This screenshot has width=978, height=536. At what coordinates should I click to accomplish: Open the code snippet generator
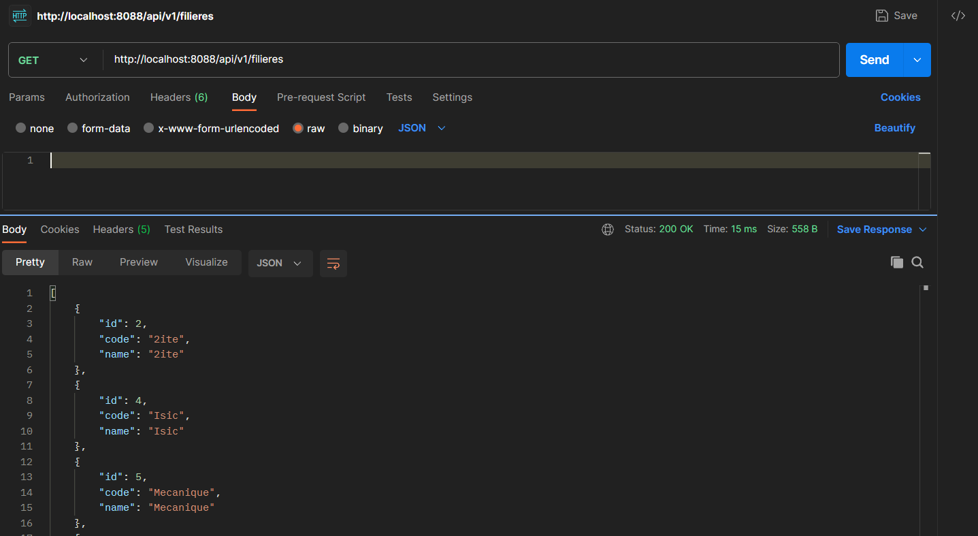point(958,15)
